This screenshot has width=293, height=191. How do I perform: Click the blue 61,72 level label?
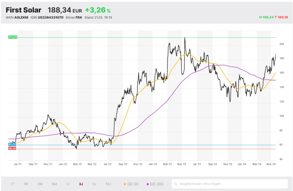coord(12,144)
